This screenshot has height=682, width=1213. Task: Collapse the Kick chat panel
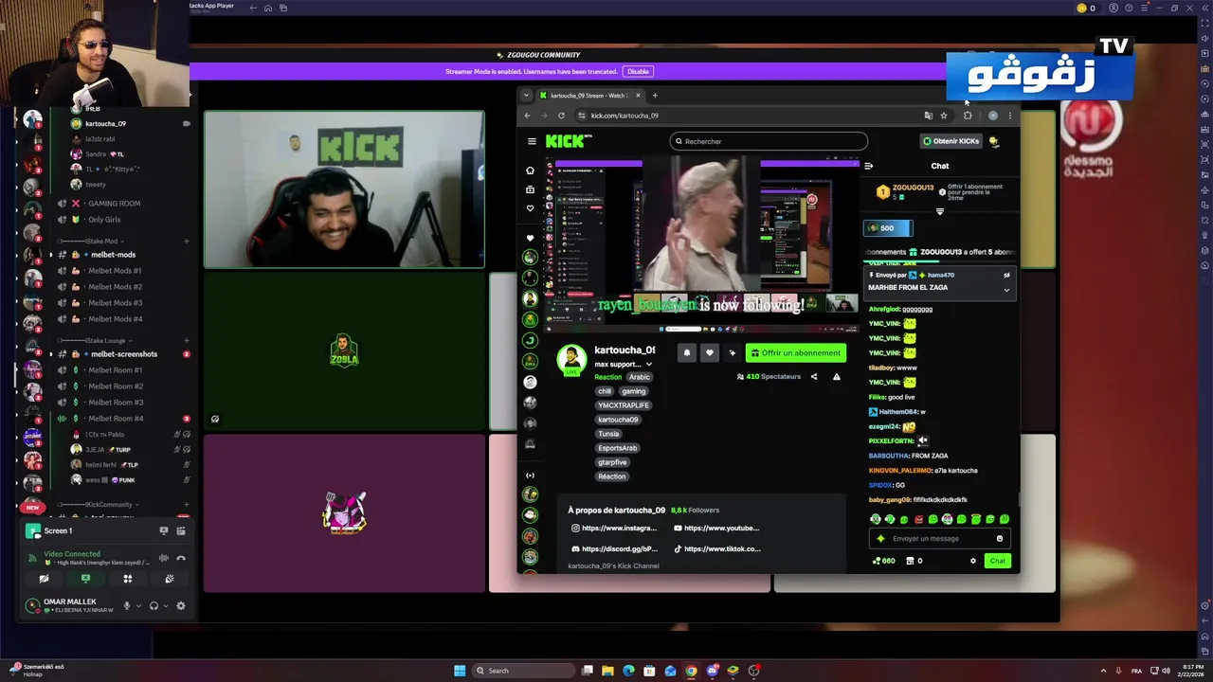[869, 166]
